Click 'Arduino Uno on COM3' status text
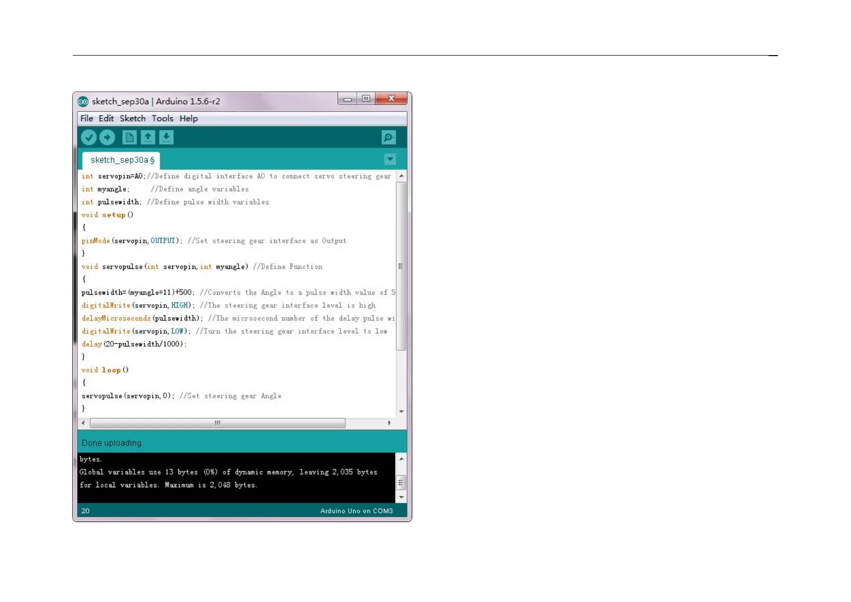The width and height of the screenshot is (851, 602). (x=356, y=511)
